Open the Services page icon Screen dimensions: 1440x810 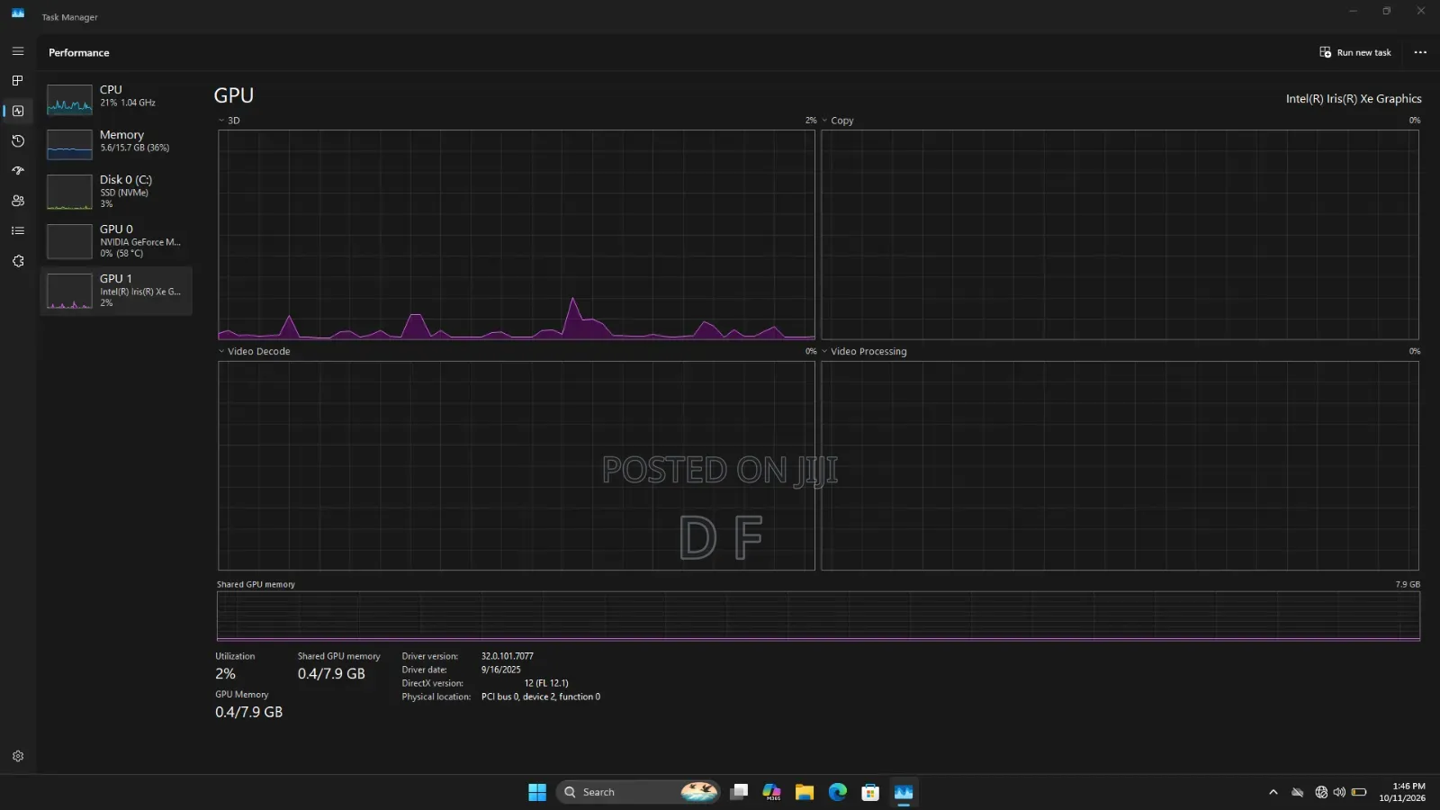point(18,261)
